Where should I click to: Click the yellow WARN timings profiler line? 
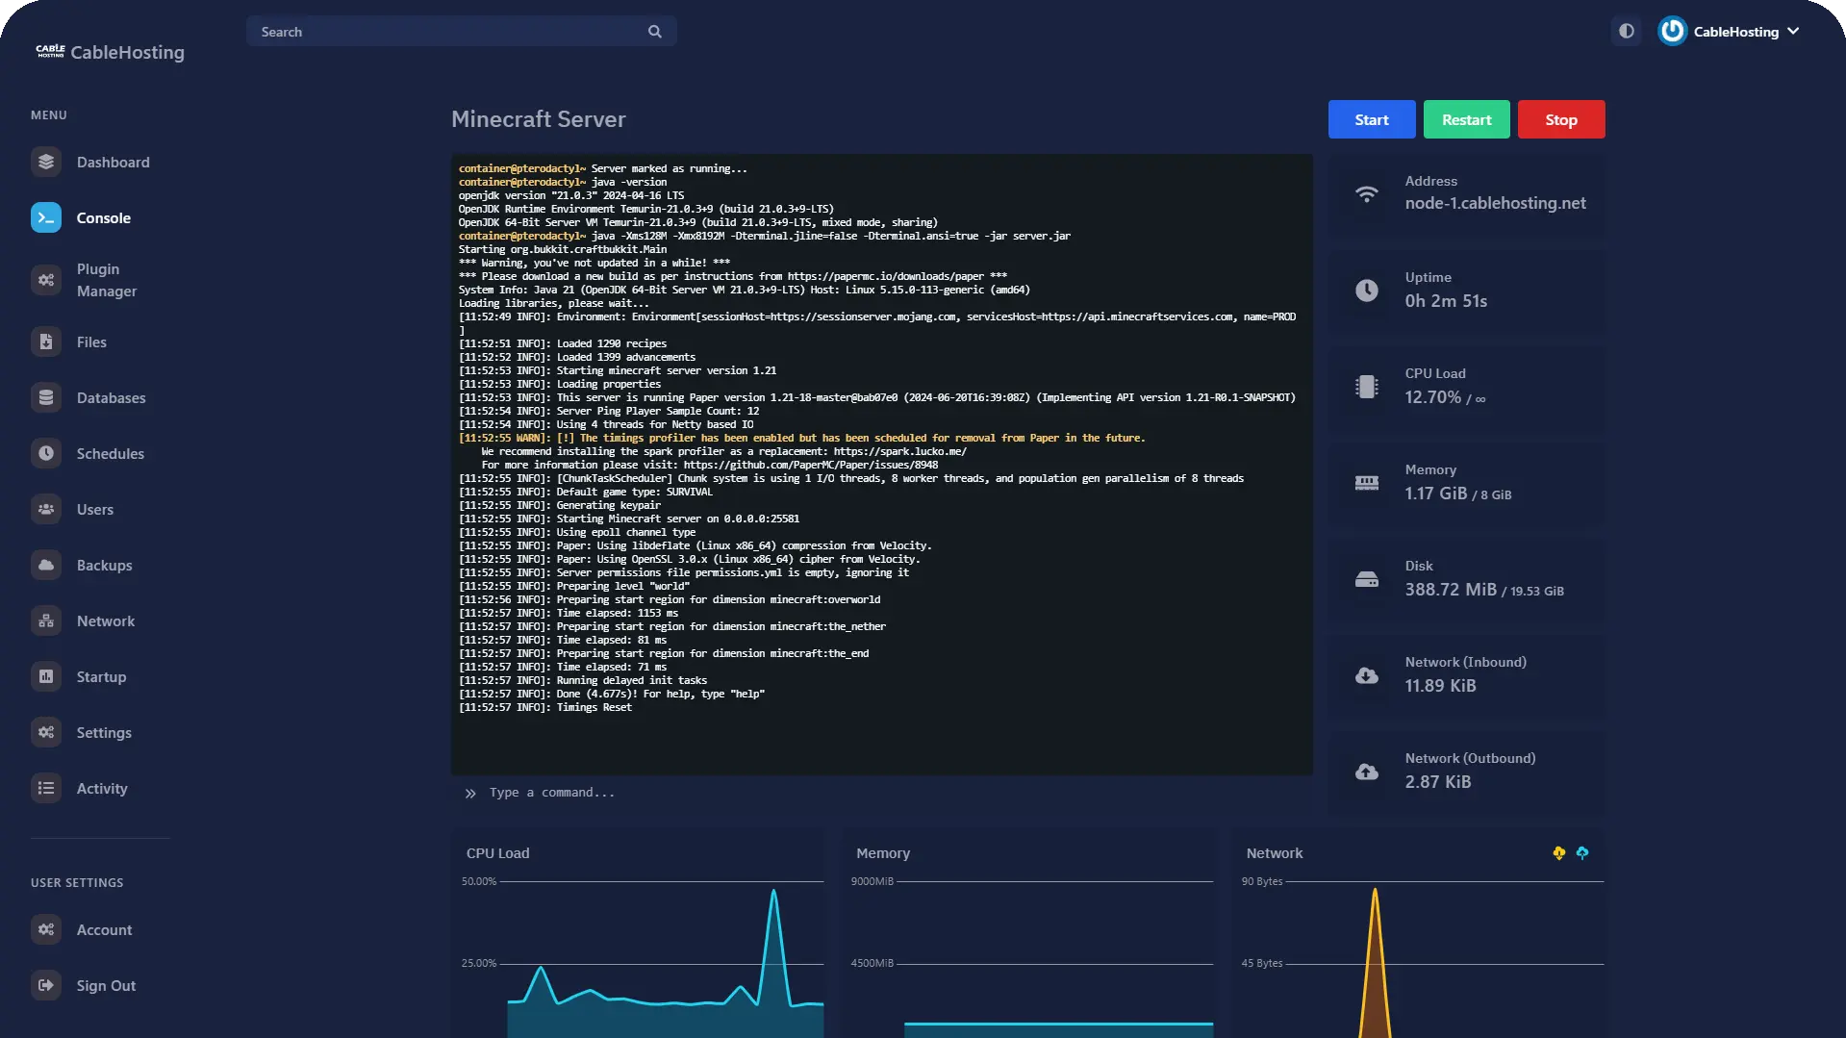pyautogui.click(x=801, y=438)
